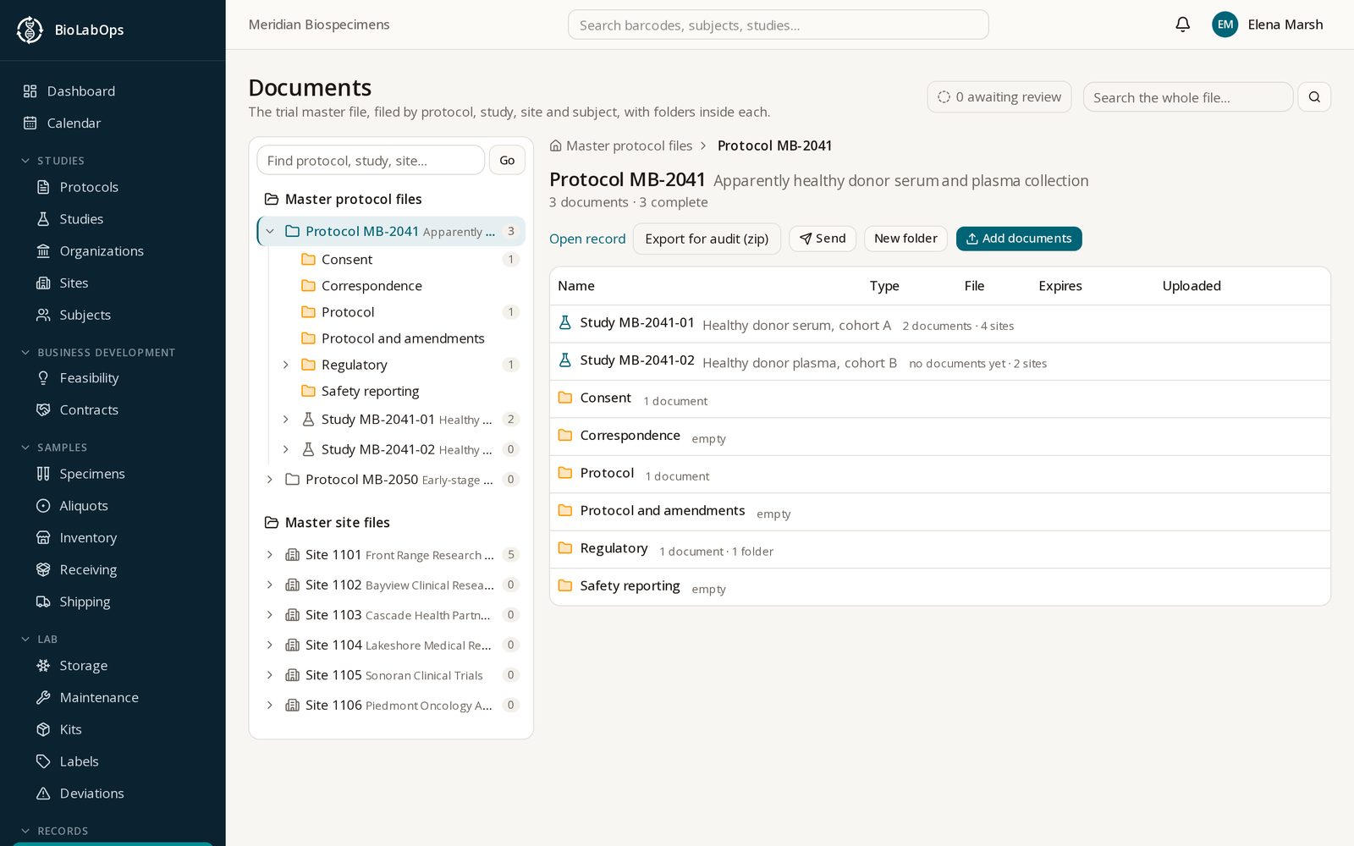Click 0 awaiting review button
Viewport: 1354px width, 846px height.
[999, 97]
